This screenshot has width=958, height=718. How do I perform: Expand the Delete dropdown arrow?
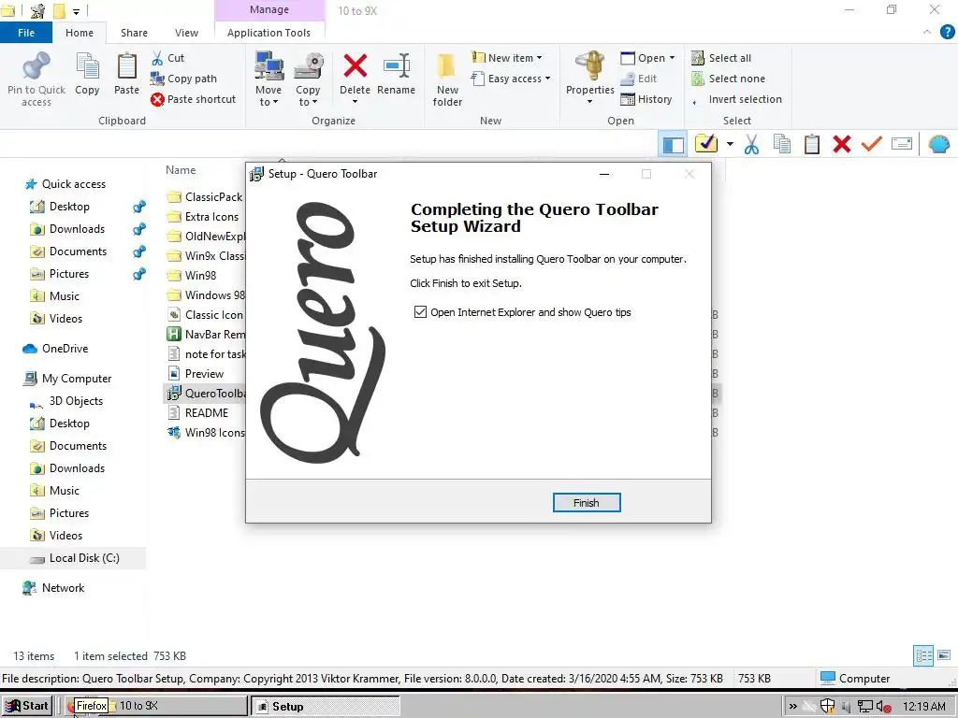355,101
